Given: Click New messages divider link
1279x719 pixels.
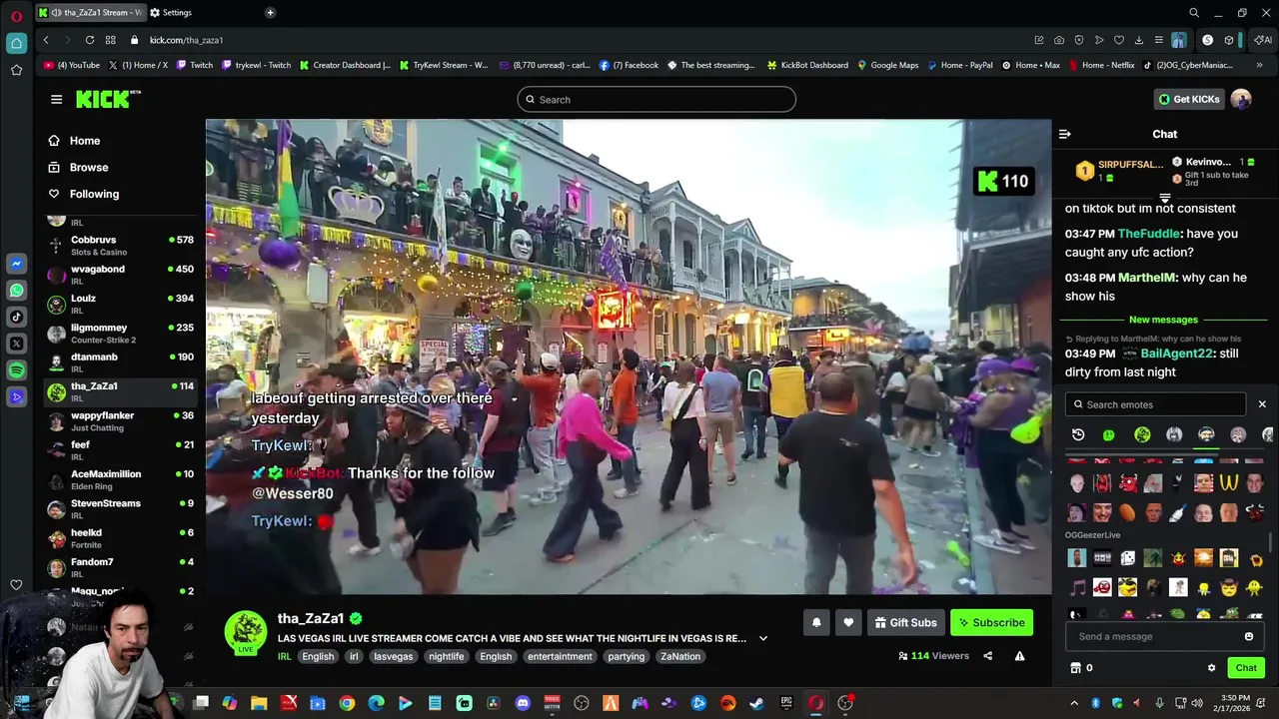Looking at the screenshot, I should point(1163,320).
